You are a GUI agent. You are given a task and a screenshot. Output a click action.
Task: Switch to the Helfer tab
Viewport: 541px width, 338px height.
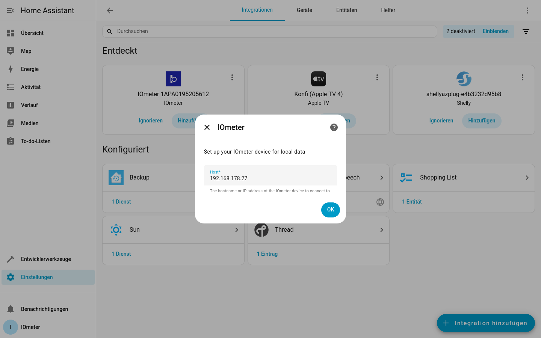(388, 10)
